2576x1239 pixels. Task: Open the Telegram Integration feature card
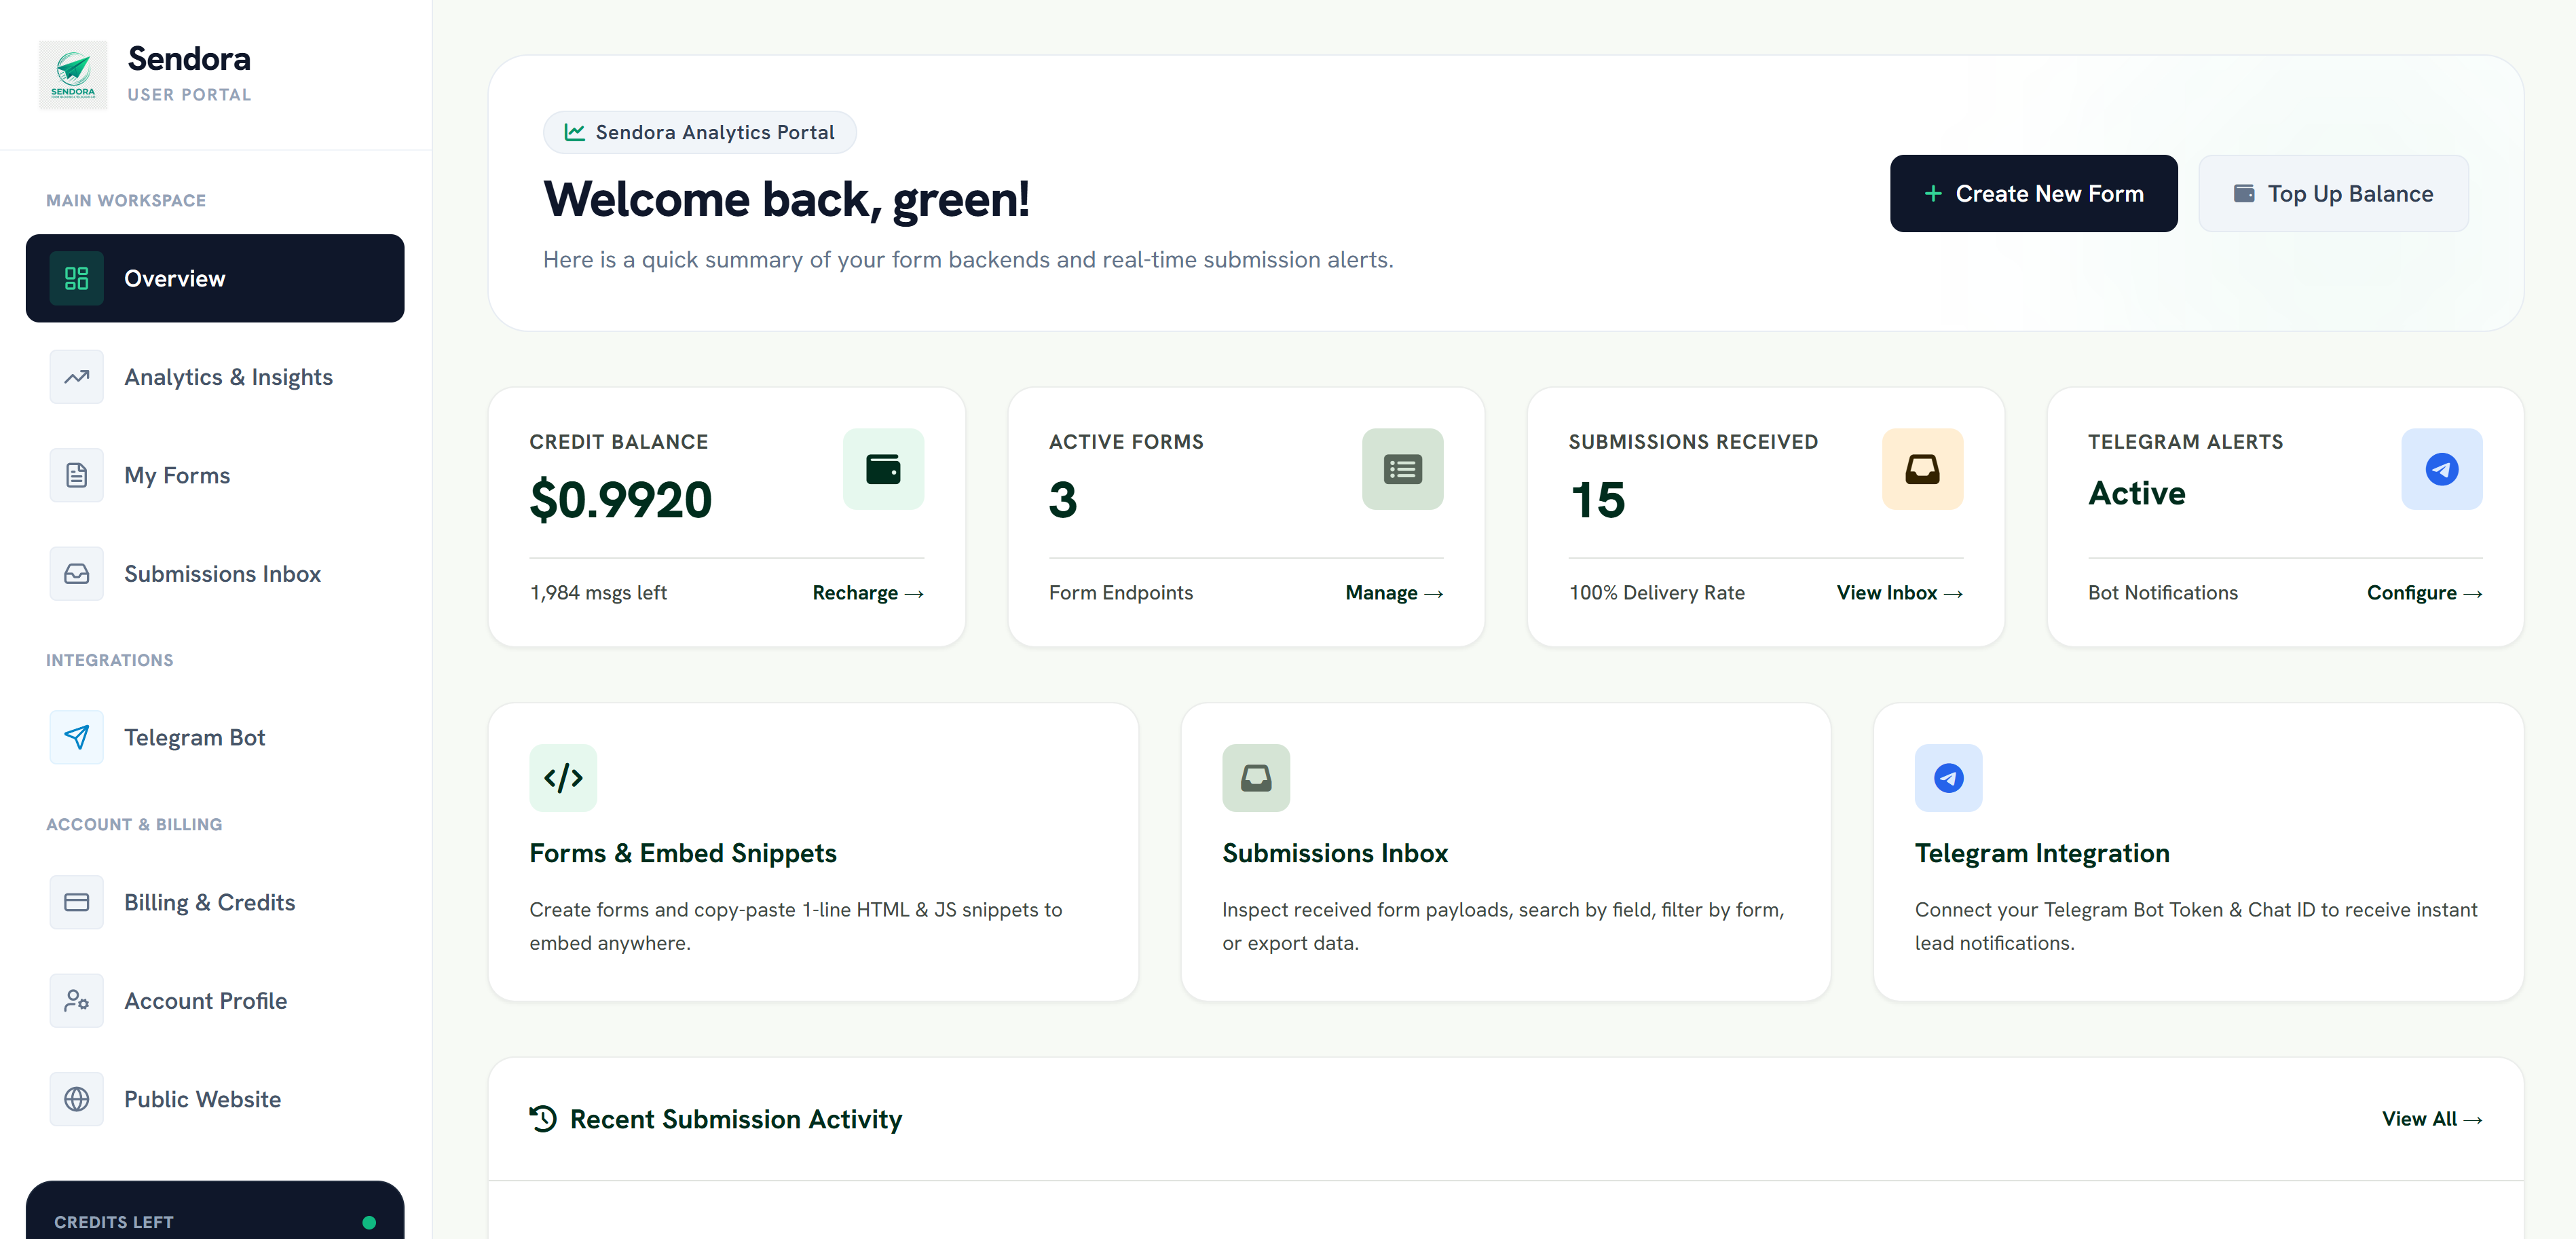point(2198,852)
